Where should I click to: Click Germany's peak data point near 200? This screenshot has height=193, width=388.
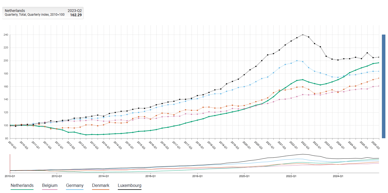point(297,61)
